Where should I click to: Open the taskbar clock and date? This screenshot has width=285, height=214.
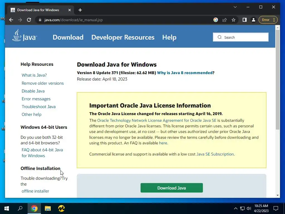(x=261, y=208)
